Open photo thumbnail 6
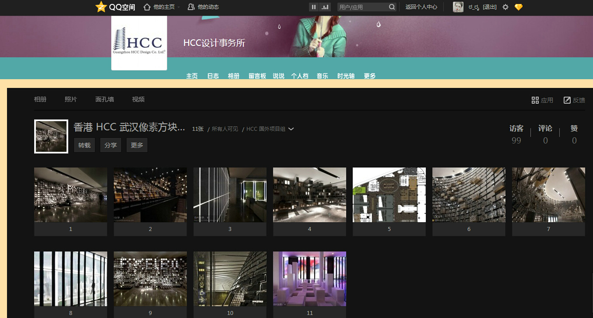 (469, 195)
